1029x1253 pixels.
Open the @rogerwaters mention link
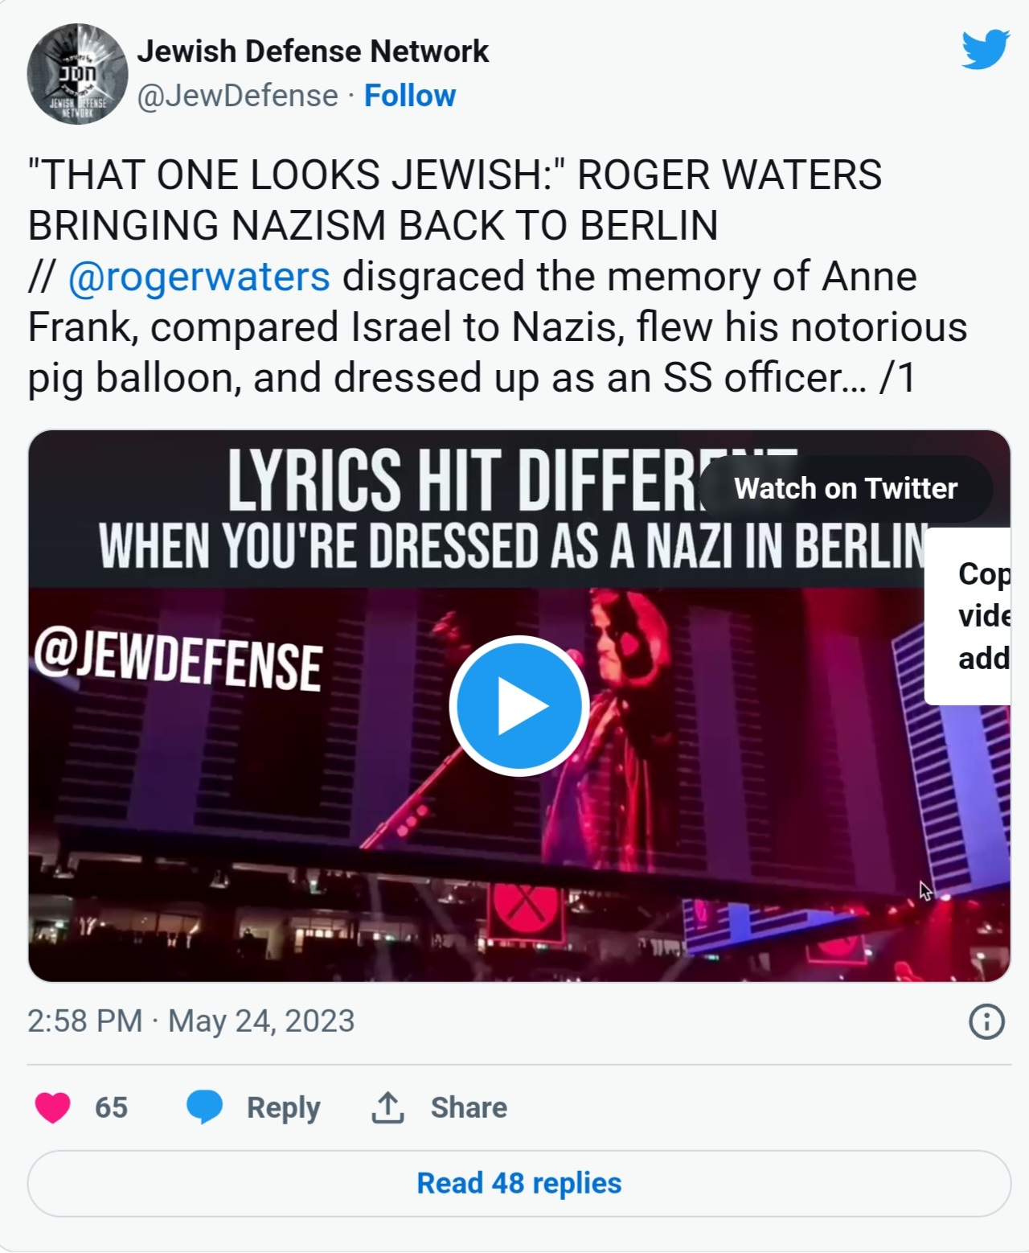(199, 276)
